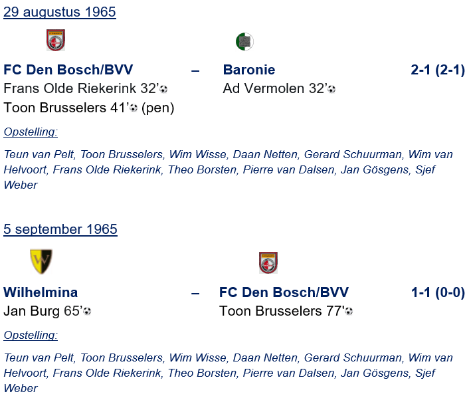The image size is (467, 406).
Task: Open the 5 september 1965 date link
Action: [x=60, y=229]
